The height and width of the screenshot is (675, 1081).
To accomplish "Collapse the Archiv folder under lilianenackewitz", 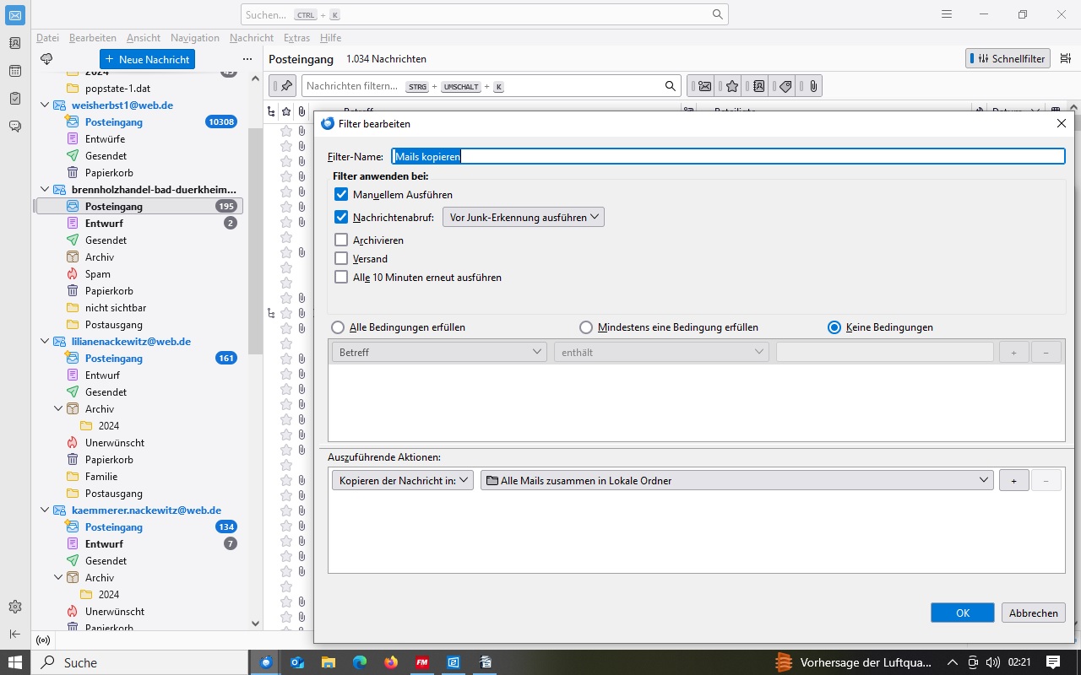I will point(58,409).
